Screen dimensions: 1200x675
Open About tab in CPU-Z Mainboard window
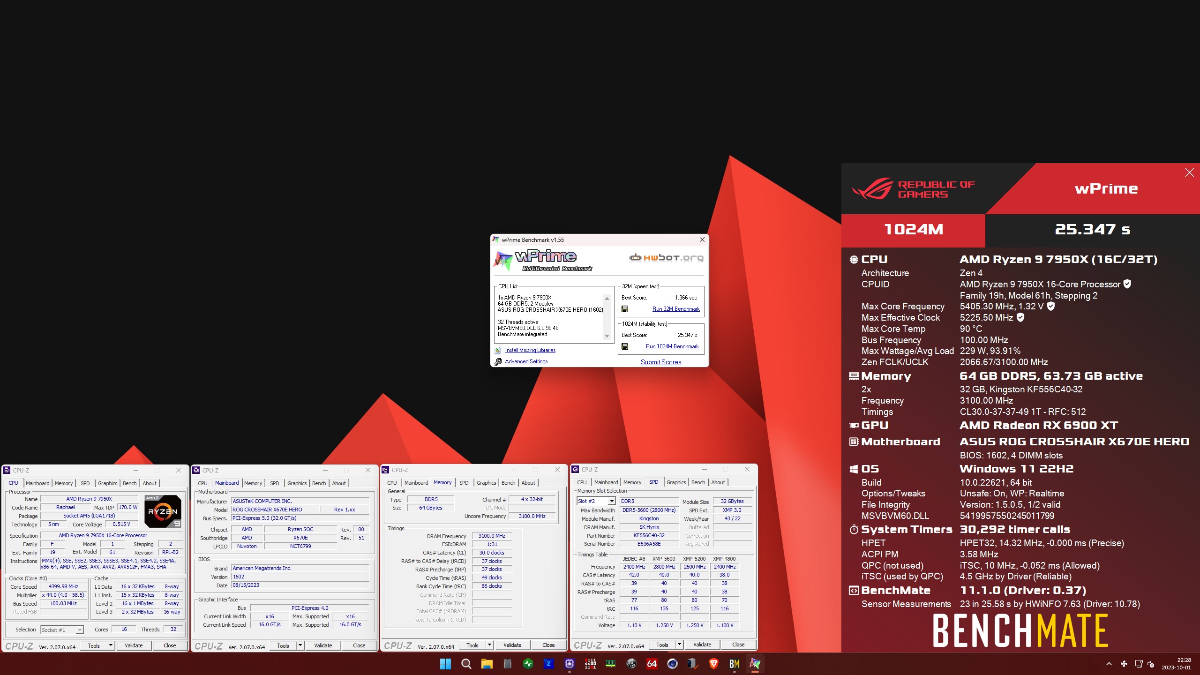coord(339,483)
